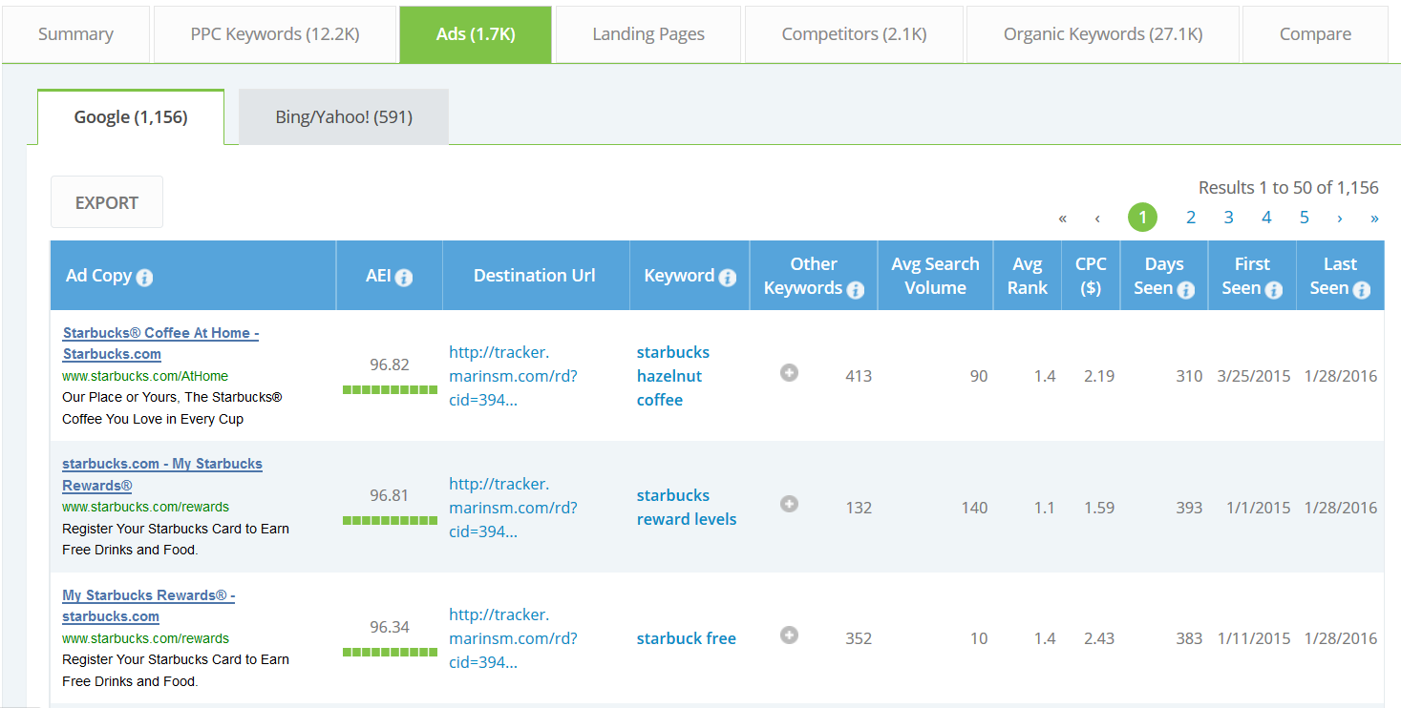Select current page 1 in pagination
Screen dimensions: 1401x708
pos(1142,218)
